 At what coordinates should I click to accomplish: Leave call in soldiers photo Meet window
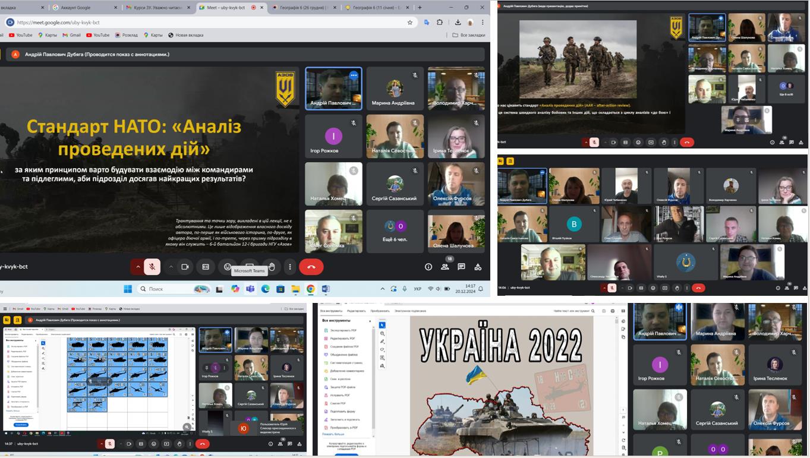[x=687, y=142]
